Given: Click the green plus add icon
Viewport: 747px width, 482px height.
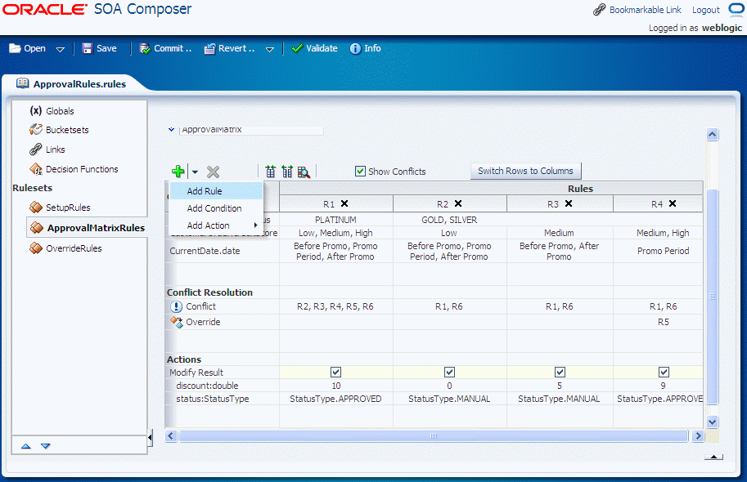Looking at the screenshot, I should click(x=178, y=172).
